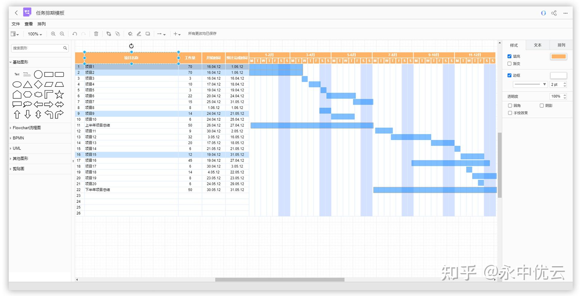The image size is (580, 296).
Task: Enable the 手绘效果 sketch effect checkbox
Action: tap(510, 113)
